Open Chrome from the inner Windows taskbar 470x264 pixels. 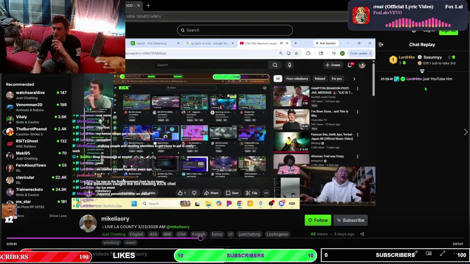tap(239, 203)
